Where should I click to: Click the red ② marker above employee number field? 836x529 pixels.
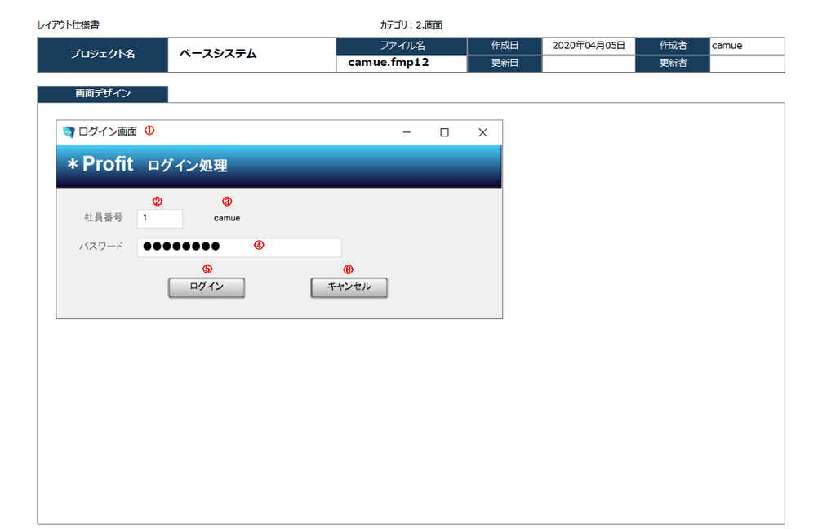[x=158, y=202]
